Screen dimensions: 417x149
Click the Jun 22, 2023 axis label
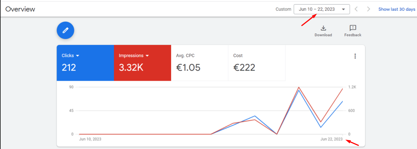tap(331, 139)
